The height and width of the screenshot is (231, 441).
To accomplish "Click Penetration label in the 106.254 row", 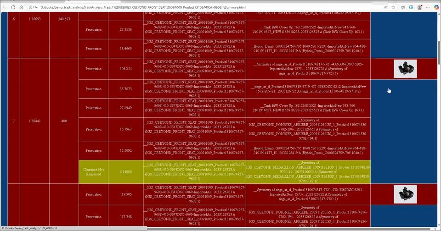I will tap(93, 69).
